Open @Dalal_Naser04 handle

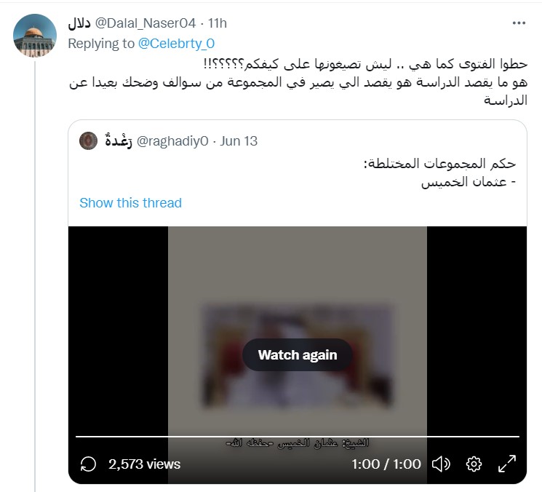(146, 23)
